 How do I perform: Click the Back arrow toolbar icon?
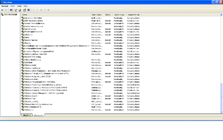click(2, 10)
